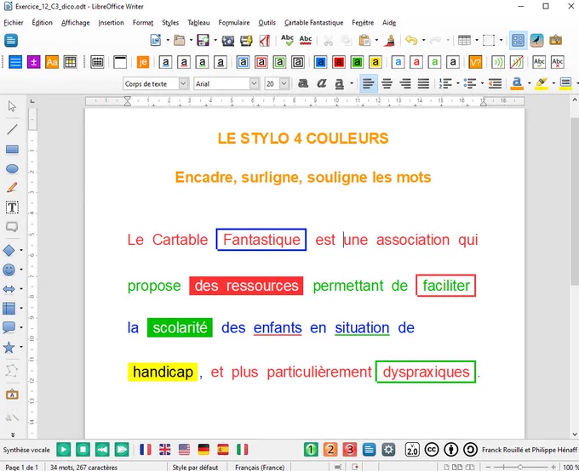Open the Édition menu
This screenshot has width=579, height=471.
click(x=42, y=22)
